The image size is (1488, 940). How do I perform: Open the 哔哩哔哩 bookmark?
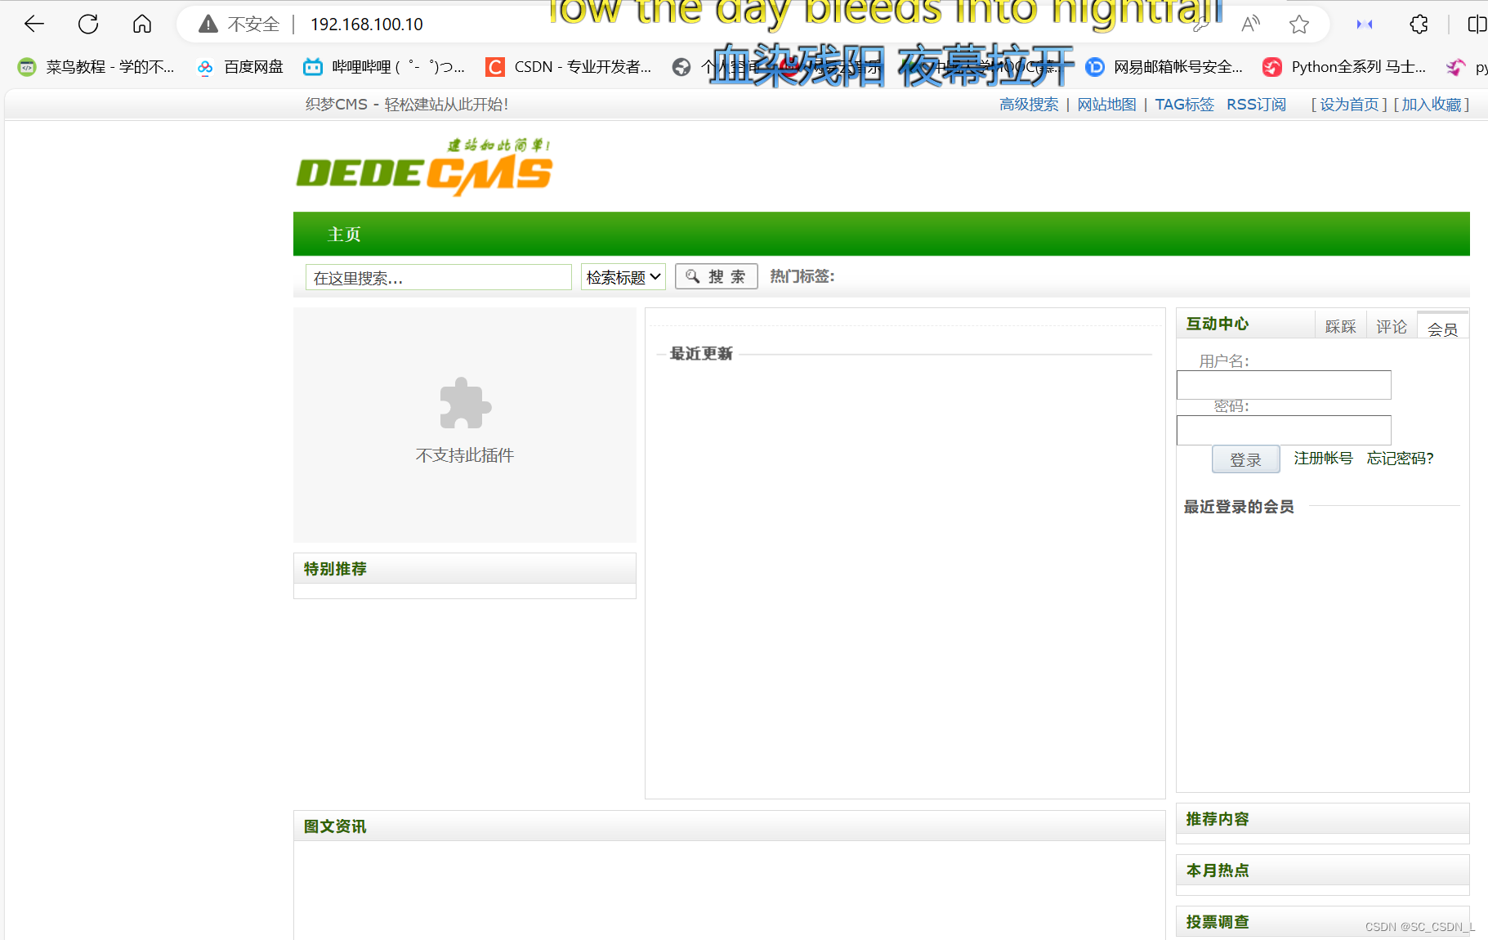pos(384,67)
